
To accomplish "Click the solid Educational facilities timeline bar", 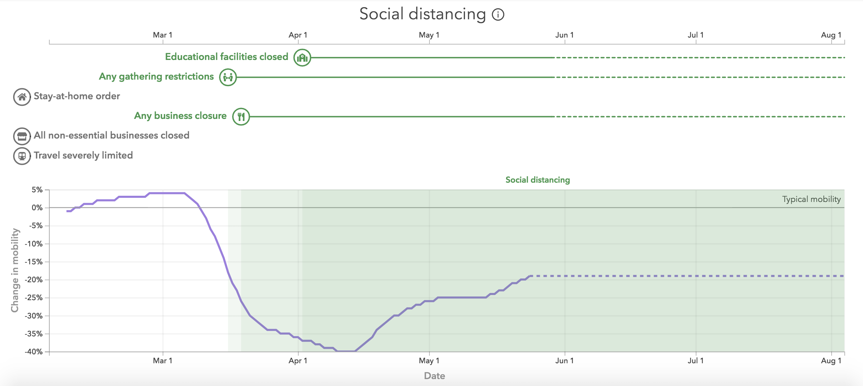I will click(x=431, y=58).
